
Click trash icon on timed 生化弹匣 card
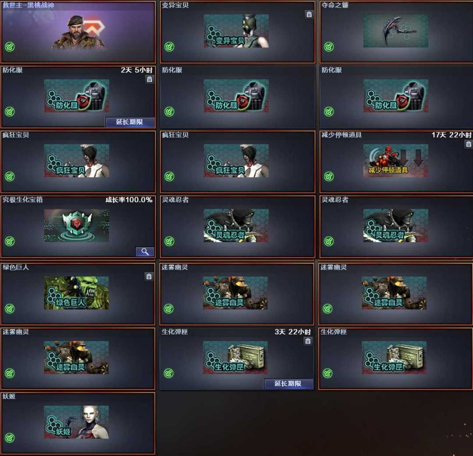pyautogui.click(x=308, y=341)
